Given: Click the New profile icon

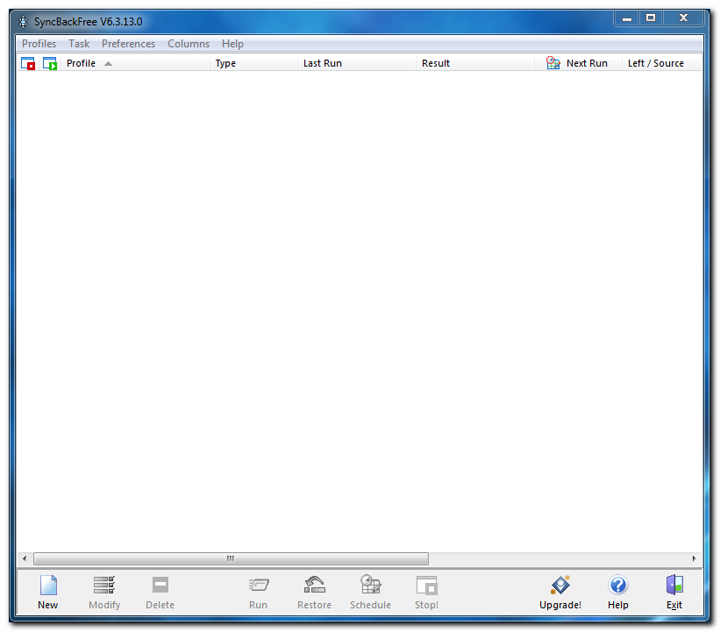Looking at the screenshot, I should click(48, 586).
